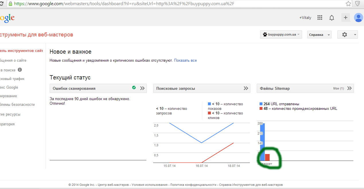Image resolution: width=364 pixels, height=189 pixels.
Task: Open the buypuppy.com.ua site dropdown
Action: tap(281, 35)
